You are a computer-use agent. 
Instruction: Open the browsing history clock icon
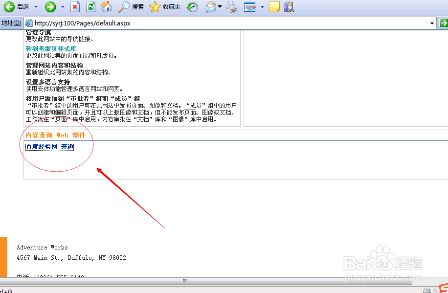coord(192,7)
